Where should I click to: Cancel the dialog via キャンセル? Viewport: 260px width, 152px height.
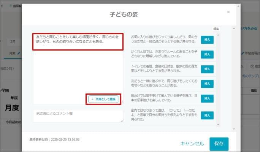[192, 144]
